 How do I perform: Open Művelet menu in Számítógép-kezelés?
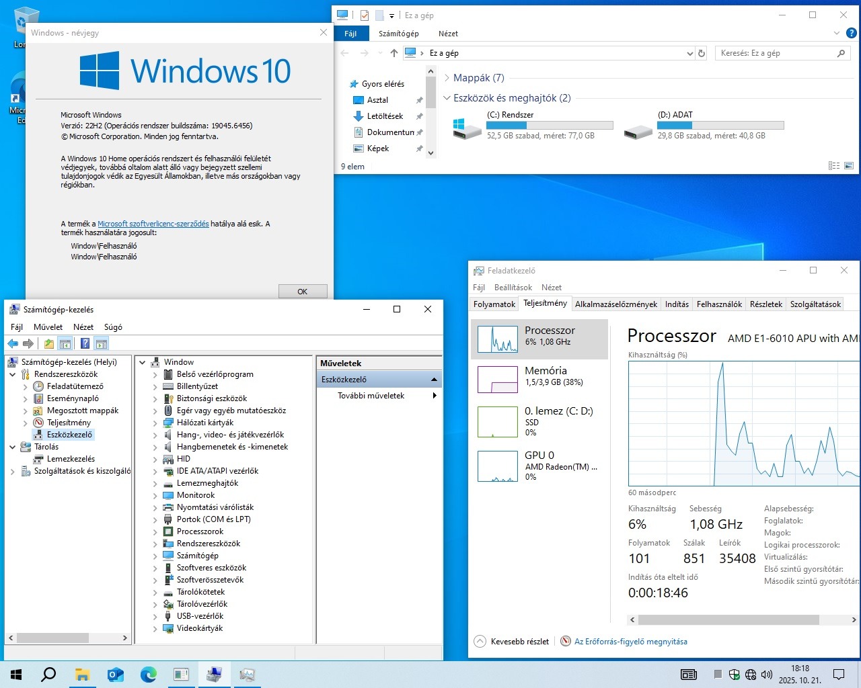point(48,327)
